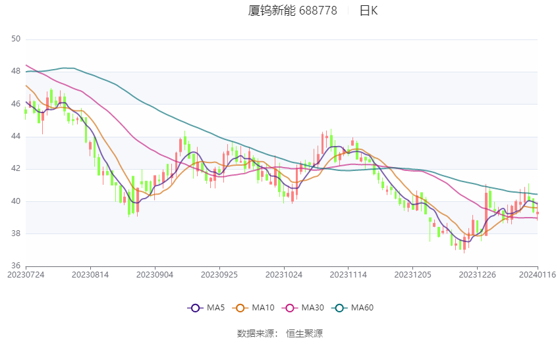560x340 pixels.
Task: Click the 40 price axis label
Action: 16,201
